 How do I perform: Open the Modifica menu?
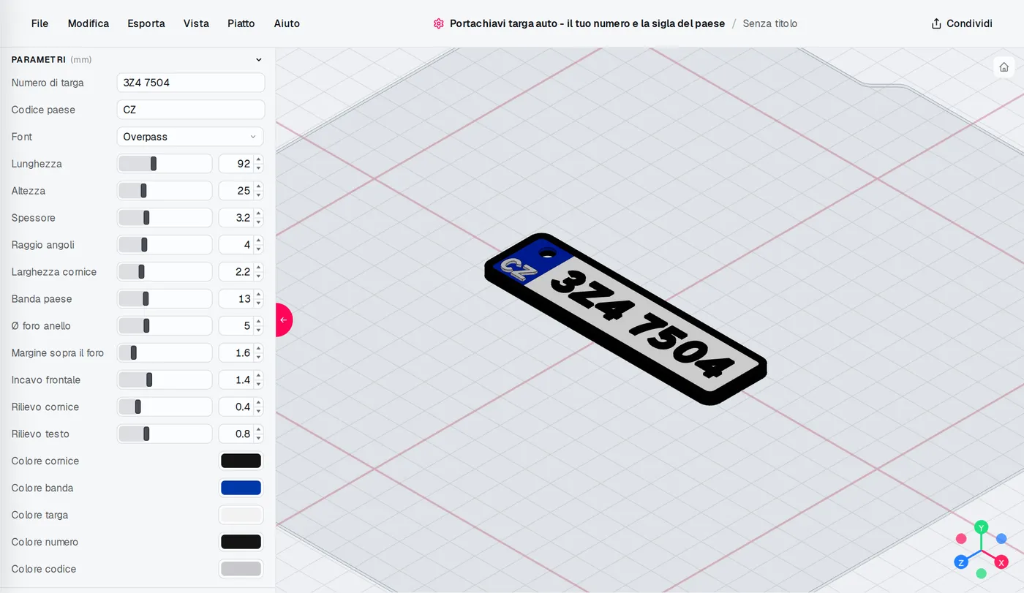pos(89,23)
